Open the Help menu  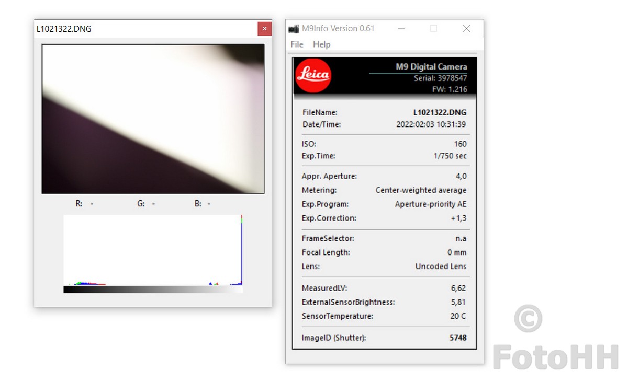point(321,44)
